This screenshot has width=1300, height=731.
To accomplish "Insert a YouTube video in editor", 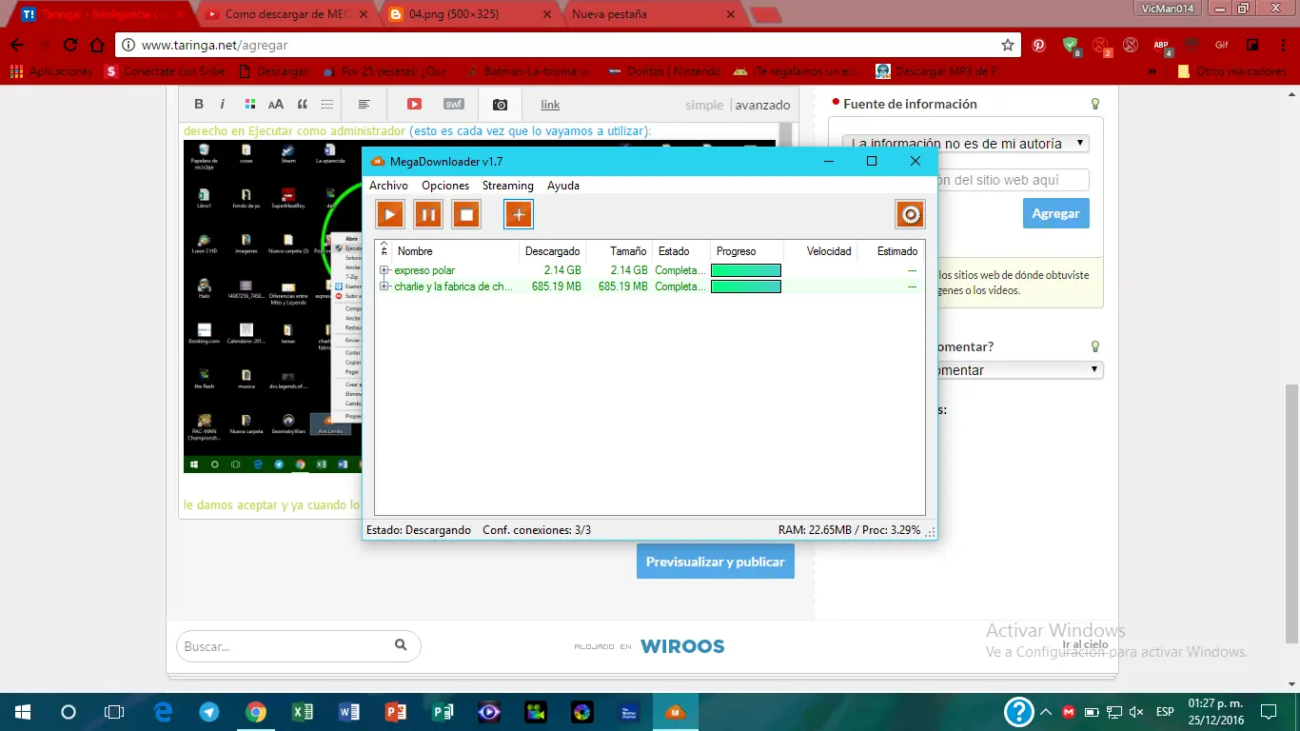I will (x=414, y=105).
